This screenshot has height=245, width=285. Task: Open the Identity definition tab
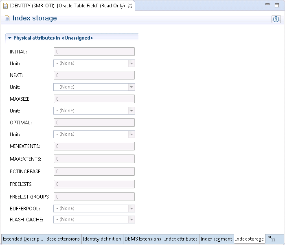[102, 239]
